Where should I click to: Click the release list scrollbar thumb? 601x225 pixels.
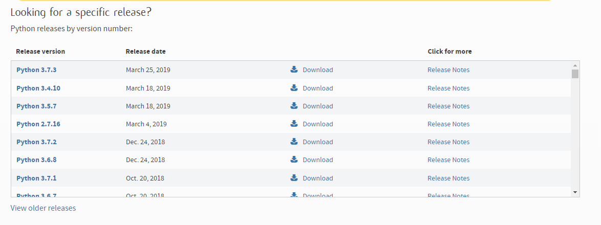(x=575, y=74)
